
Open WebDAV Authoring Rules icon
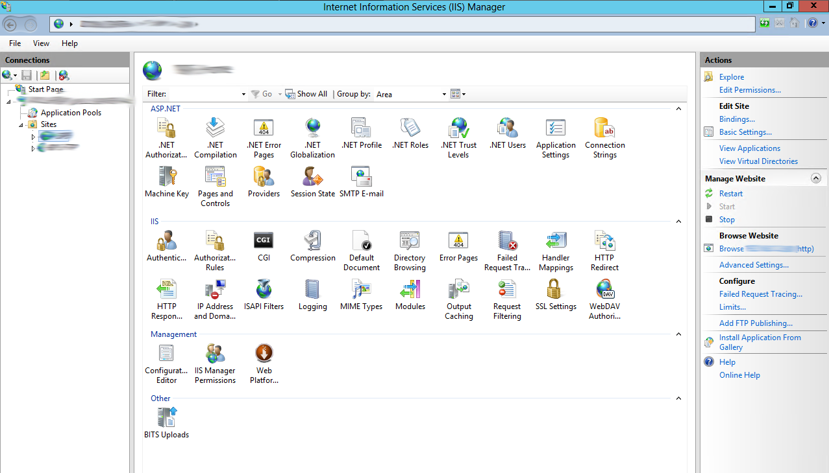click(x=604, y=299)
